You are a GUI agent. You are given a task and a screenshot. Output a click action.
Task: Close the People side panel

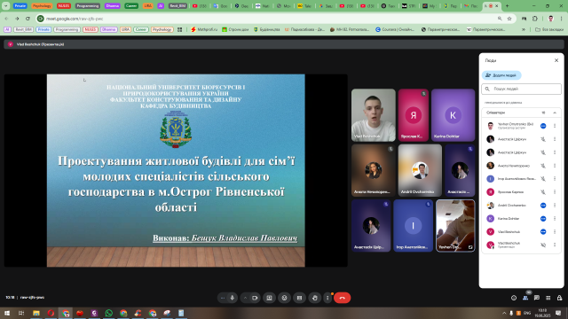coord(556,60)
